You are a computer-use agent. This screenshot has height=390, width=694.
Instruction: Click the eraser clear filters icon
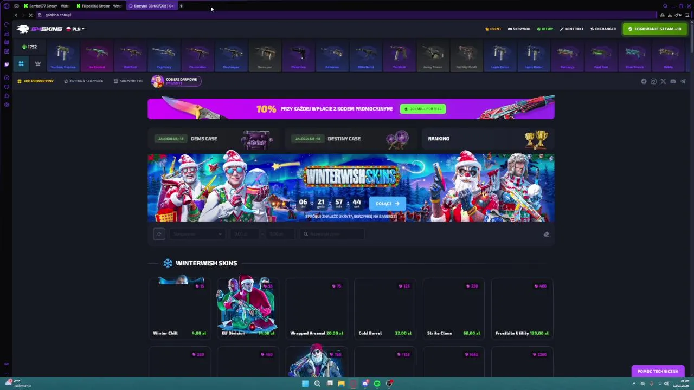546,234
